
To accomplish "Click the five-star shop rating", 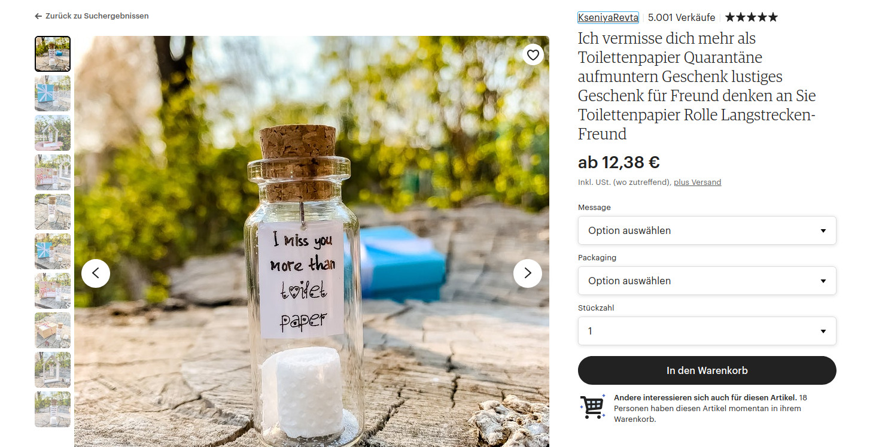I will (x=752, y=17).
